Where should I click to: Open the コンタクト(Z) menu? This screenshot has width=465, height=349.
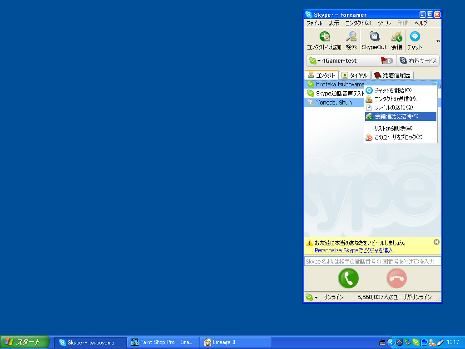pos(358,23)
